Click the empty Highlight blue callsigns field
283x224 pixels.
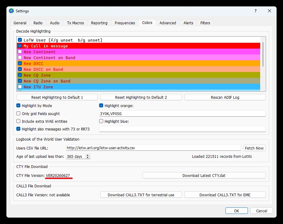click(x=183, y=129)
